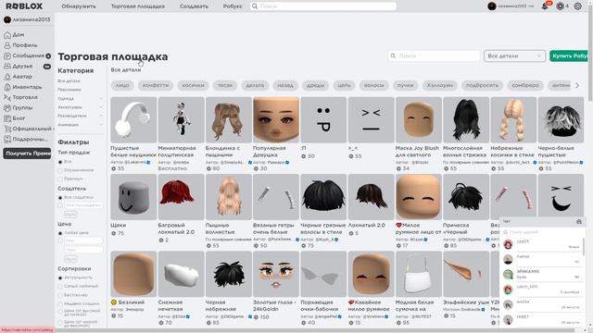Select Любая цена price option
This screenshot has width=593, height=333.
(60, 233)
